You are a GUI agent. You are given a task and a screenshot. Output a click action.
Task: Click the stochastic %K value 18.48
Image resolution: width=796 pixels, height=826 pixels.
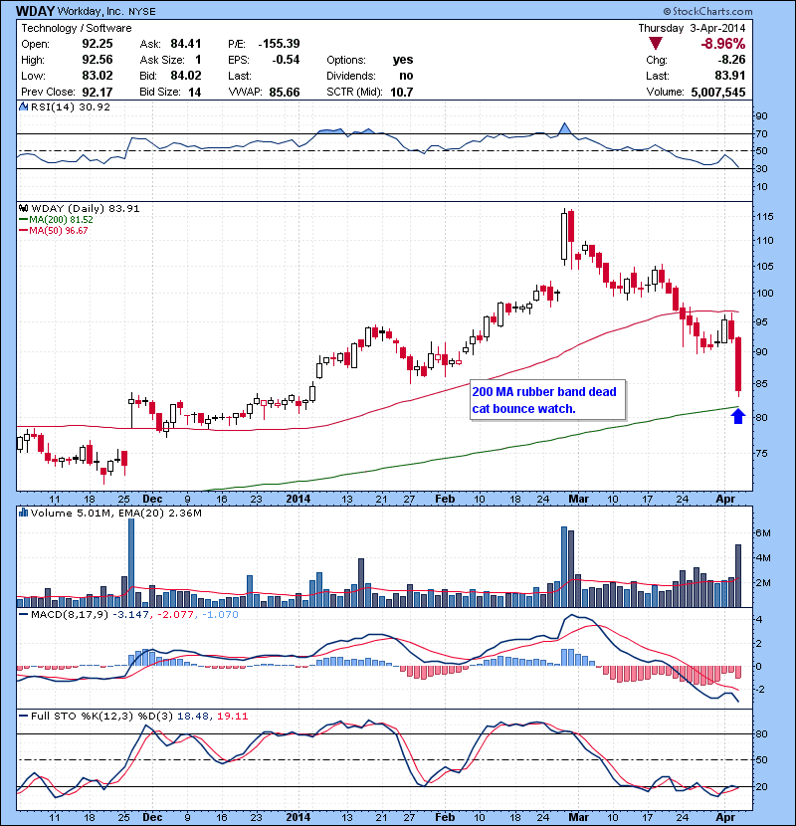(x=192, y=716)
